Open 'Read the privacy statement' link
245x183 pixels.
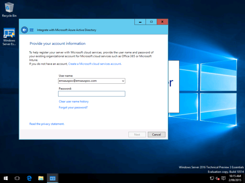point(47,124)
